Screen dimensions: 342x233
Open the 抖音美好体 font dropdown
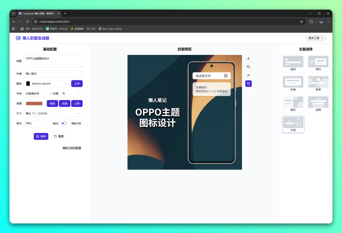pyautogui.click(x=35, y=94)
